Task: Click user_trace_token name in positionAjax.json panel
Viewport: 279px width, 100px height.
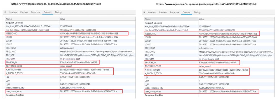Action: [x=14, y=91]
